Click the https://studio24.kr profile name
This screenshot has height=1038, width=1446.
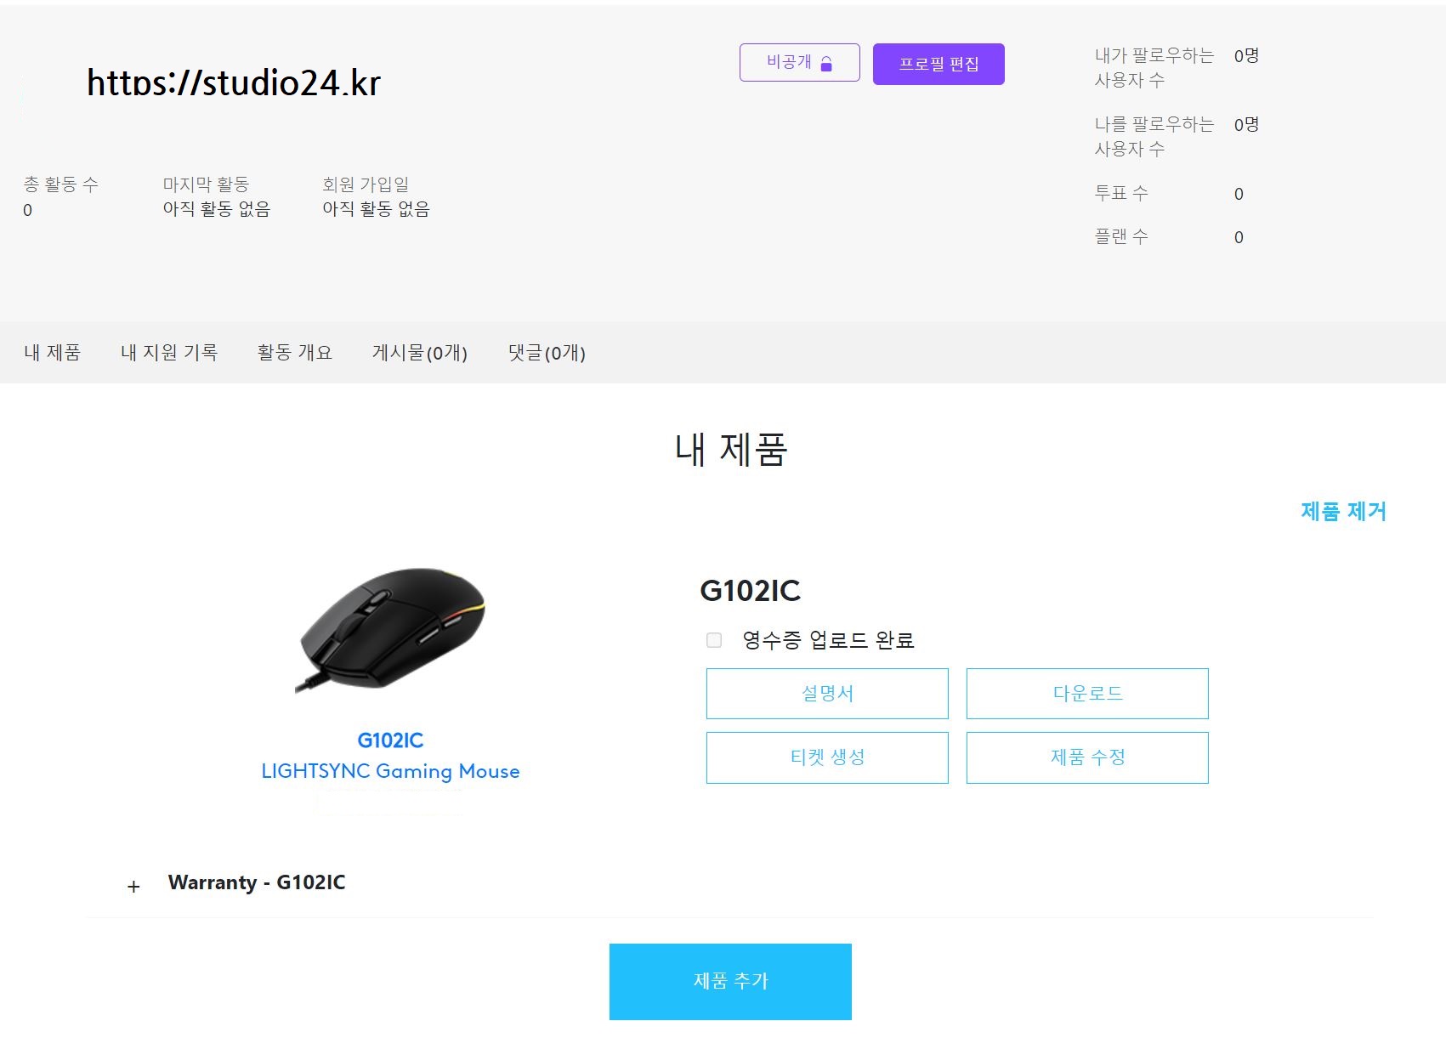tap(234, 82)
